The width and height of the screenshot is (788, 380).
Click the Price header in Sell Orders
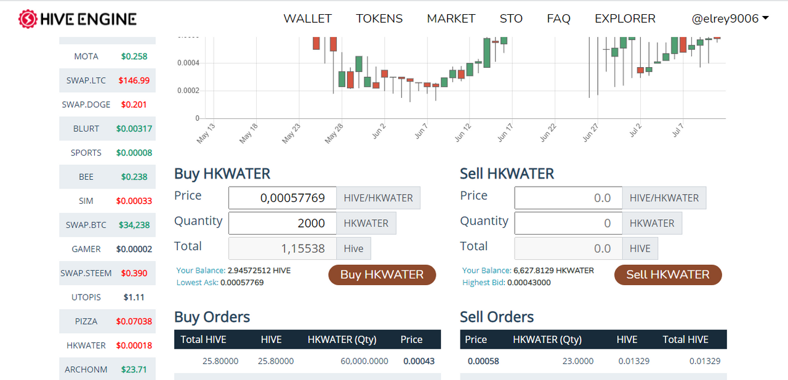[476, 339]
